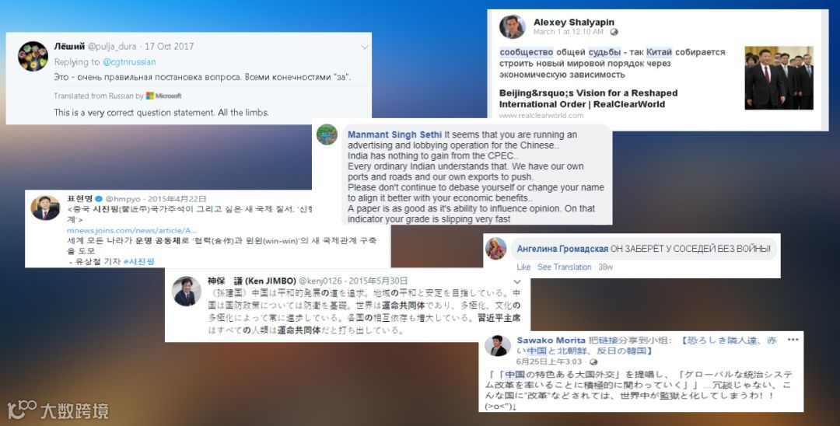This screenshot has width=840, height=426.
Task: Open Alexey Shalyapin's profile picture
Action: pyautogui.click(x=512, y=26)
